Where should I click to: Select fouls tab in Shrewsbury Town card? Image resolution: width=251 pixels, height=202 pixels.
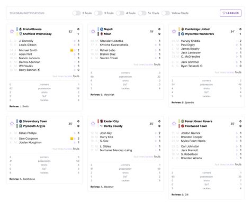click(76, 149)
